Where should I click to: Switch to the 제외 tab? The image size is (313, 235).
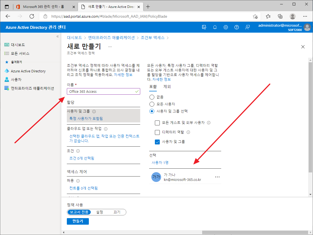coord(167,86)
